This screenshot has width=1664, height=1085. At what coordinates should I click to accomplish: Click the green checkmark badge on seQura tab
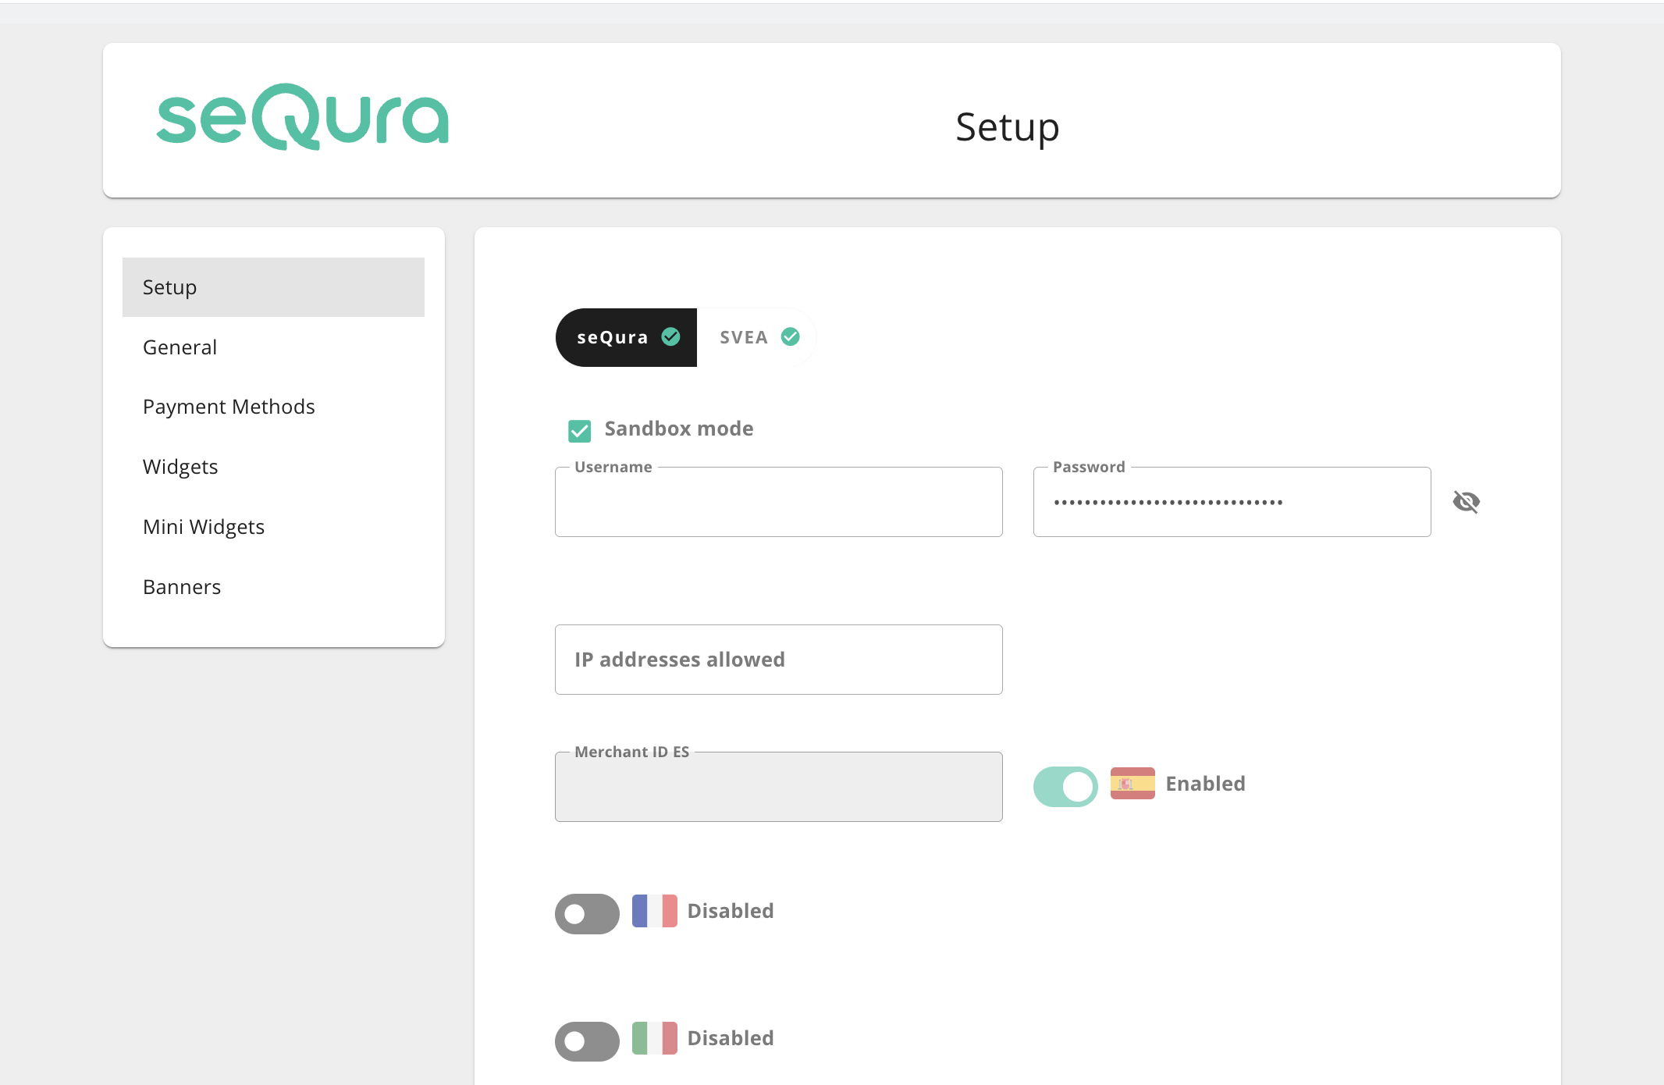pyautogui.click(x=671, y=336)
